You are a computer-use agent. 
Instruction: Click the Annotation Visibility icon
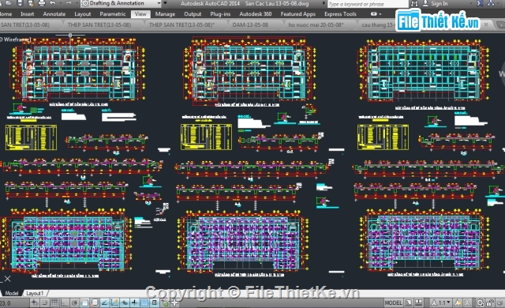[458, 302]
